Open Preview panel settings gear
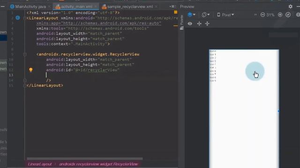300x168 pixels. (x=291, y=7)
